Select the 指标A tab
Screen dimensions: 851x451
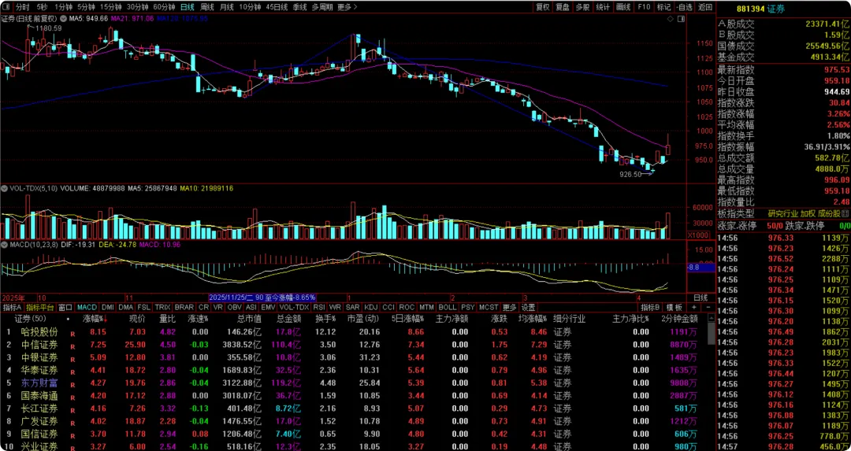(x=12, y=307)
